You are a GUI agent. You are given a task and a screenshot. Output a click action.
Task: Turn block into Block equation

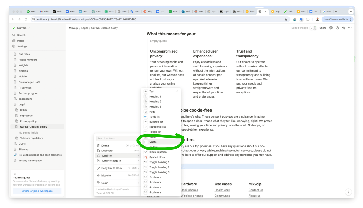click(161, 152)
